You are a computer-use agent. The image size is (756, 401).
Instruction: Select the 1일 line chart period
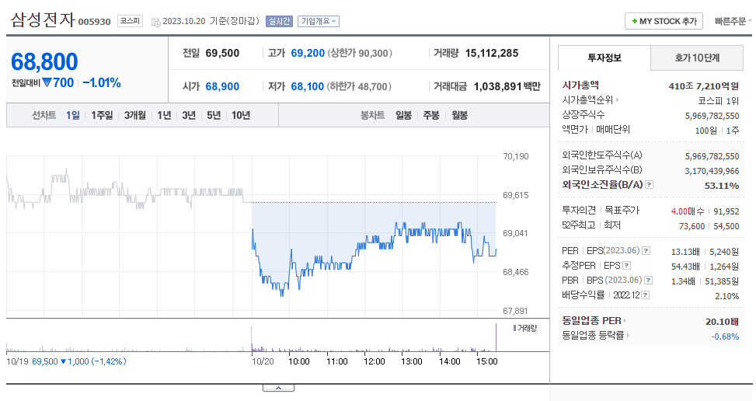[x=73, y=115]
